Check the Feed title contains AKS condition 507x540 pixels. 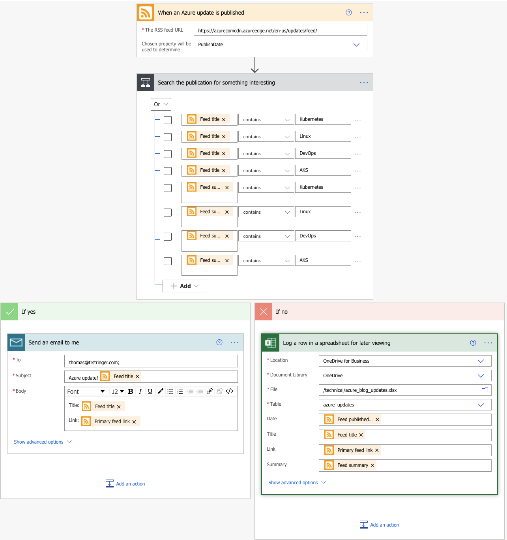click(167, 171)
